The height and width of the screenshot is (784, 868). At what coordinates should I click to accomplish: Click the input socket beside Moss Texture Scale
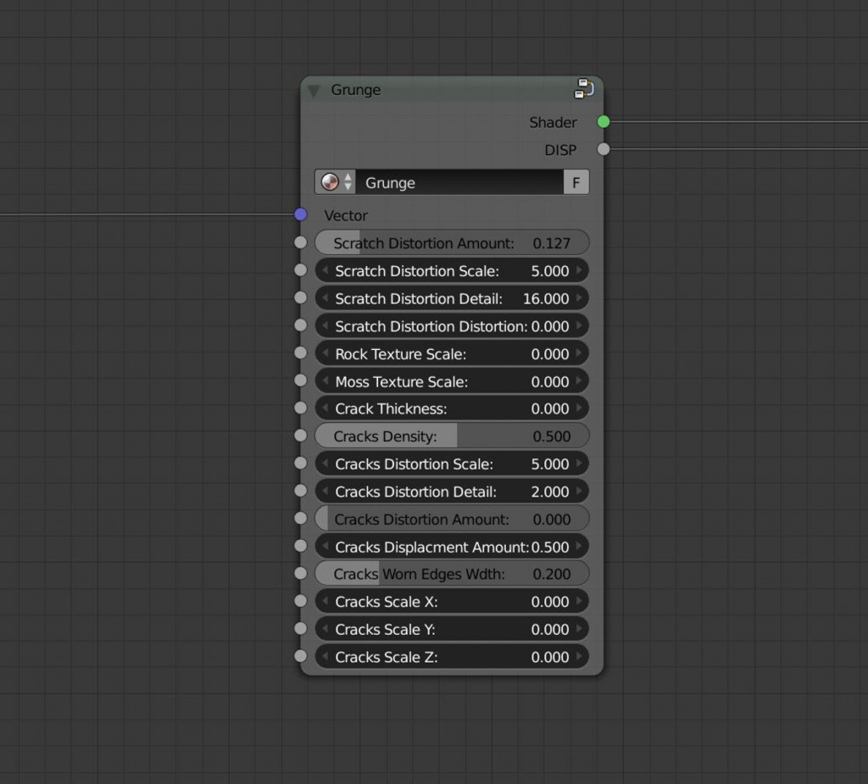(x=300, y=380)
